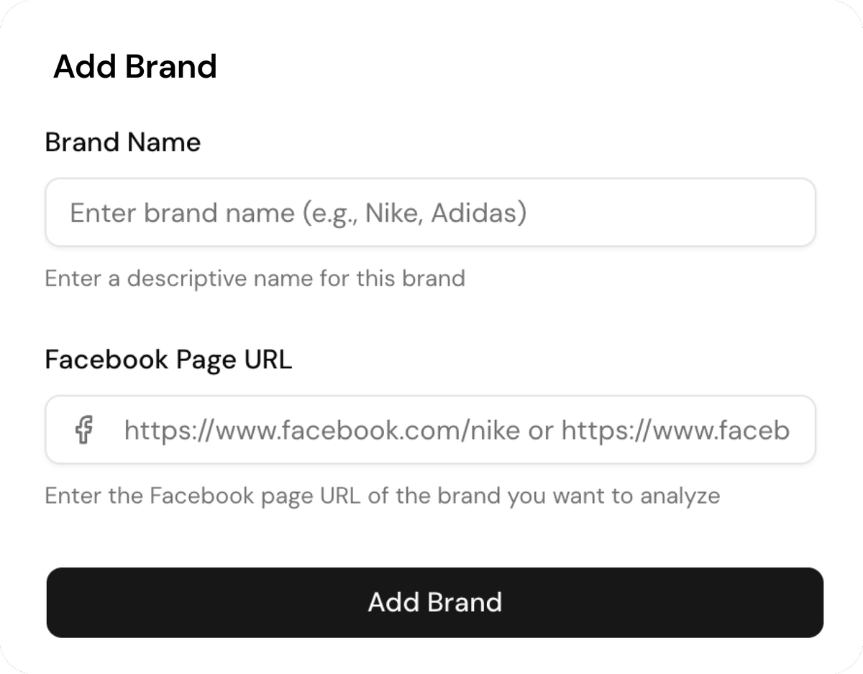Click the hint under Brand Name field
The height and width of the screenshot is (674, 863).
point(255,278)
